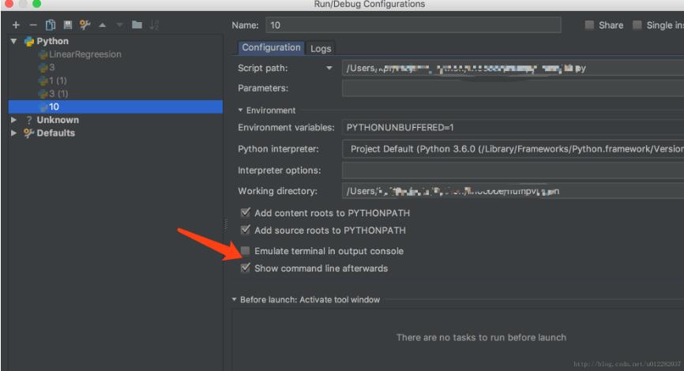The width and height of the screenshot is (684, 371).
Task: Switch to the Logs tab
Action: click(321, 49)
